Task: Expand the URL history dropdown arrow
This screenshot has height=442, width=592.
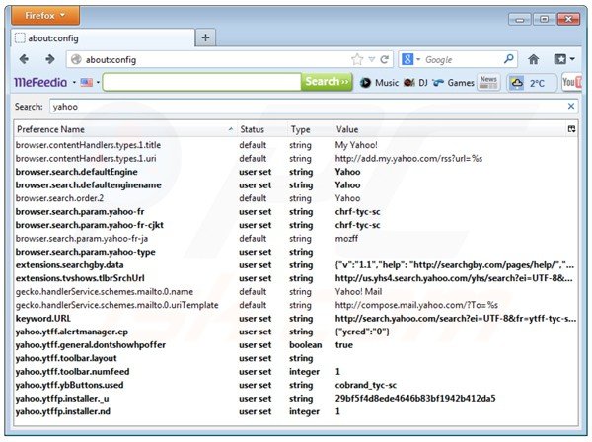Action: (372, 59)
